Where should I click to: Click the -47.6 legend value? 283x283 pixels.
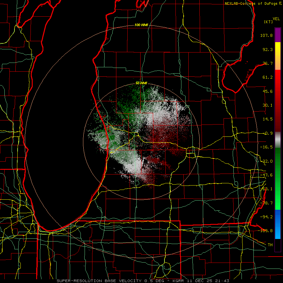click(x=266, y=175)
